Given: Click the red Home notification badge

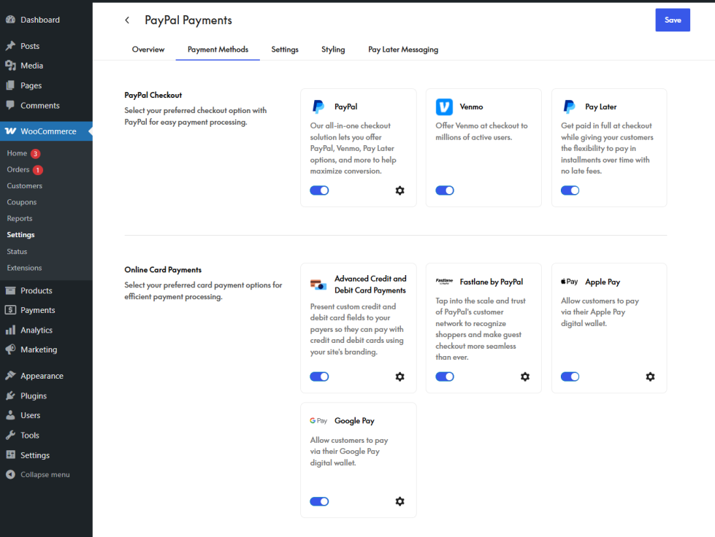Looking at the screenshot, I should click(36, 153).
